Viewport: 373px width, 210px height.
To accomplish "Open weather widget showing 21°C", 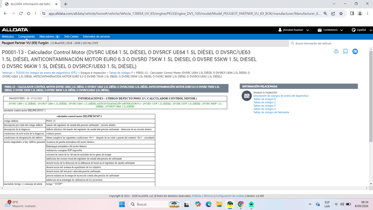I will pyautogui.click(x=20, y=204).
